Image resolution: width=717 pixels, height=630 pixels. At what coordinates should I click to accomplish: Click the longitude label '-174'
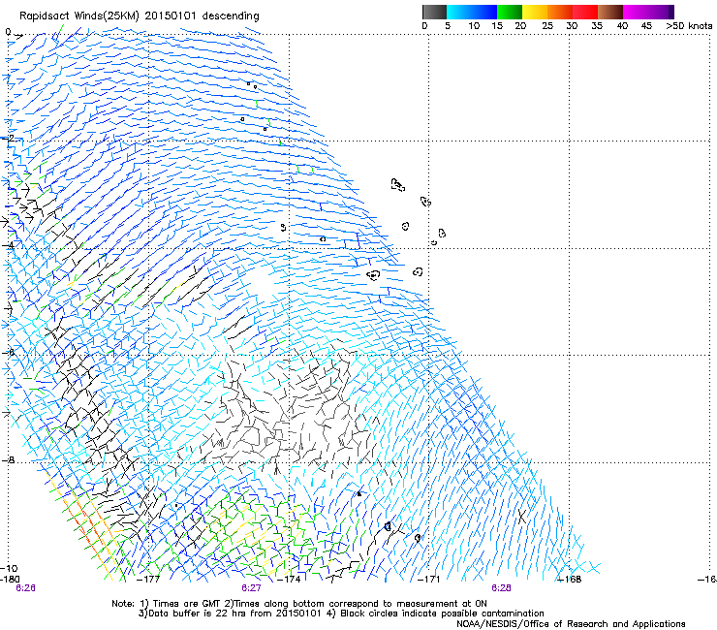point(289,579)
